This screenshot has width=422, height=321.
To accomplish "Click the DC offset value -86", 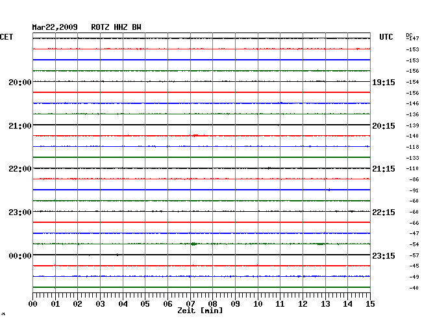I will pyautogui.click(x=414, y=179).
